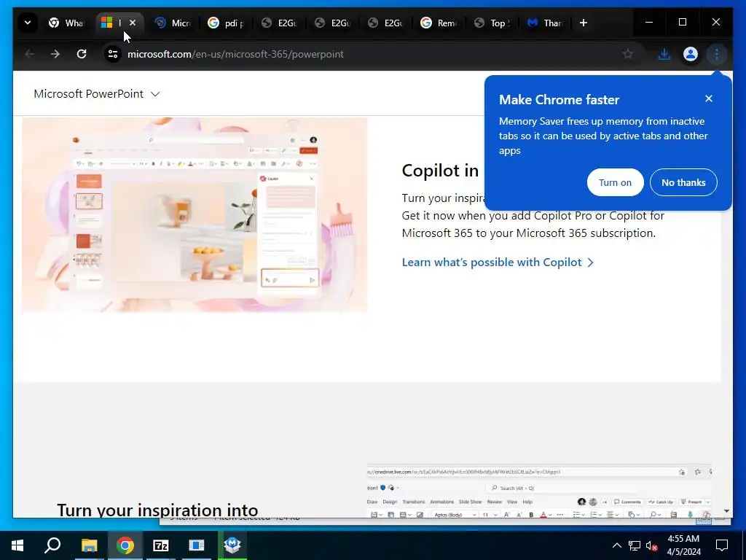This screenshot has height=560, width=746.
Task: Click the Chrome taskbar icon
Action: click(125, 545)
